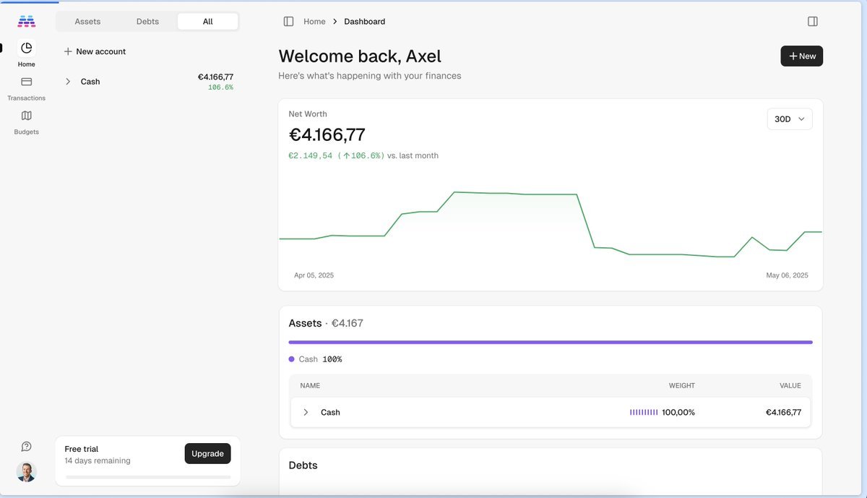Toggle the left sidebar panel icon
Screen dimensions: 867x498
[x=288, y=22]
